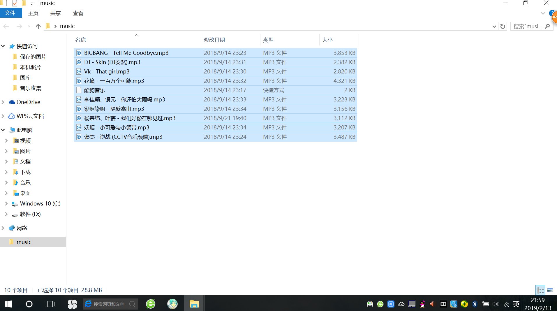Screen dimensions: 557x311
Task: Expand the OneDrive sidebar entry
Action: click(x=3, y=102)
